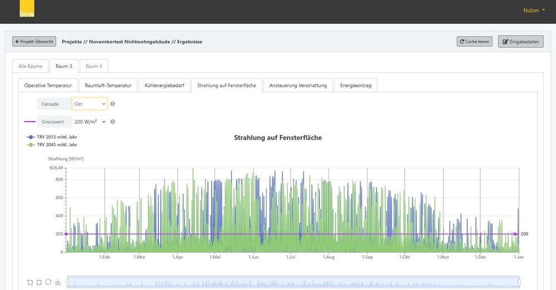
Task: Open the Fassade dropdown showing Ost
Action: point(90,104)
